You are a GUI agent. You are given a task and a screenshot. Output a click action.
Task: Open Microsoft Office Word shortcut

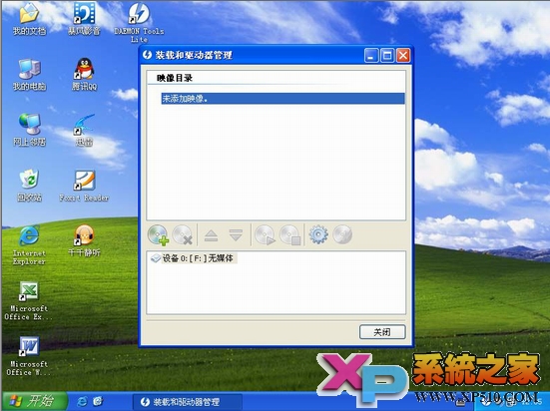tap(28, 356)
